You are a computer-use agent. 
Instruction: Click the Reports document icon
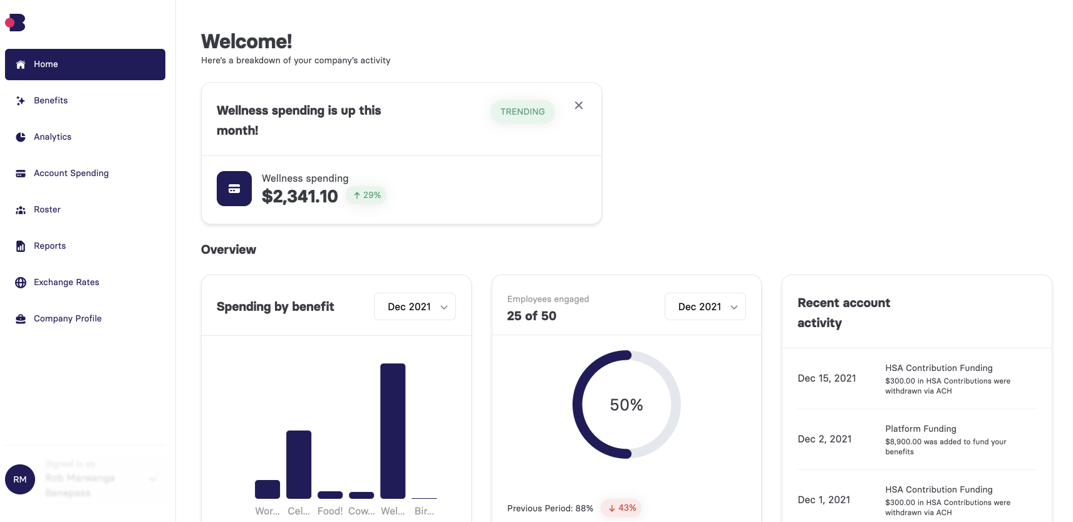[x=21, y=246]
